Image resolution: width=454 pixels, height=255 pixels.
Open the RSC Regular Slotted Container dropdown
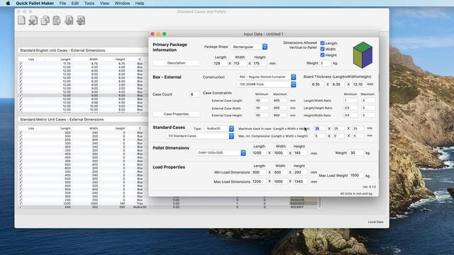click(267, 77)
